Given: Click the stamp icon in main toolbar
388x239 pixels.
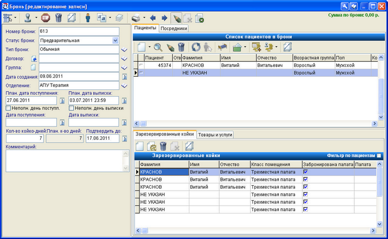Looking at the screenshot, I should point(28,18).
